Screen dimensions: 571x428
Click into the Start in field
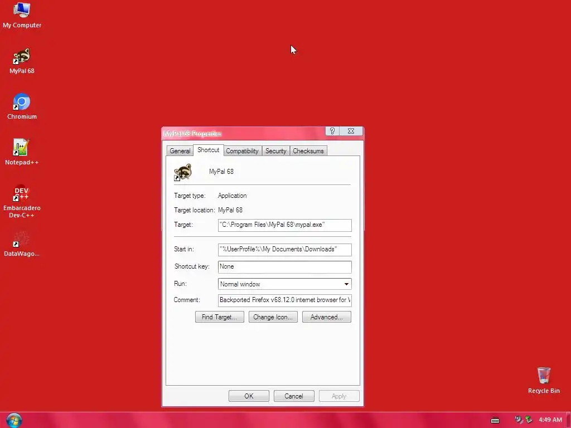285,250
